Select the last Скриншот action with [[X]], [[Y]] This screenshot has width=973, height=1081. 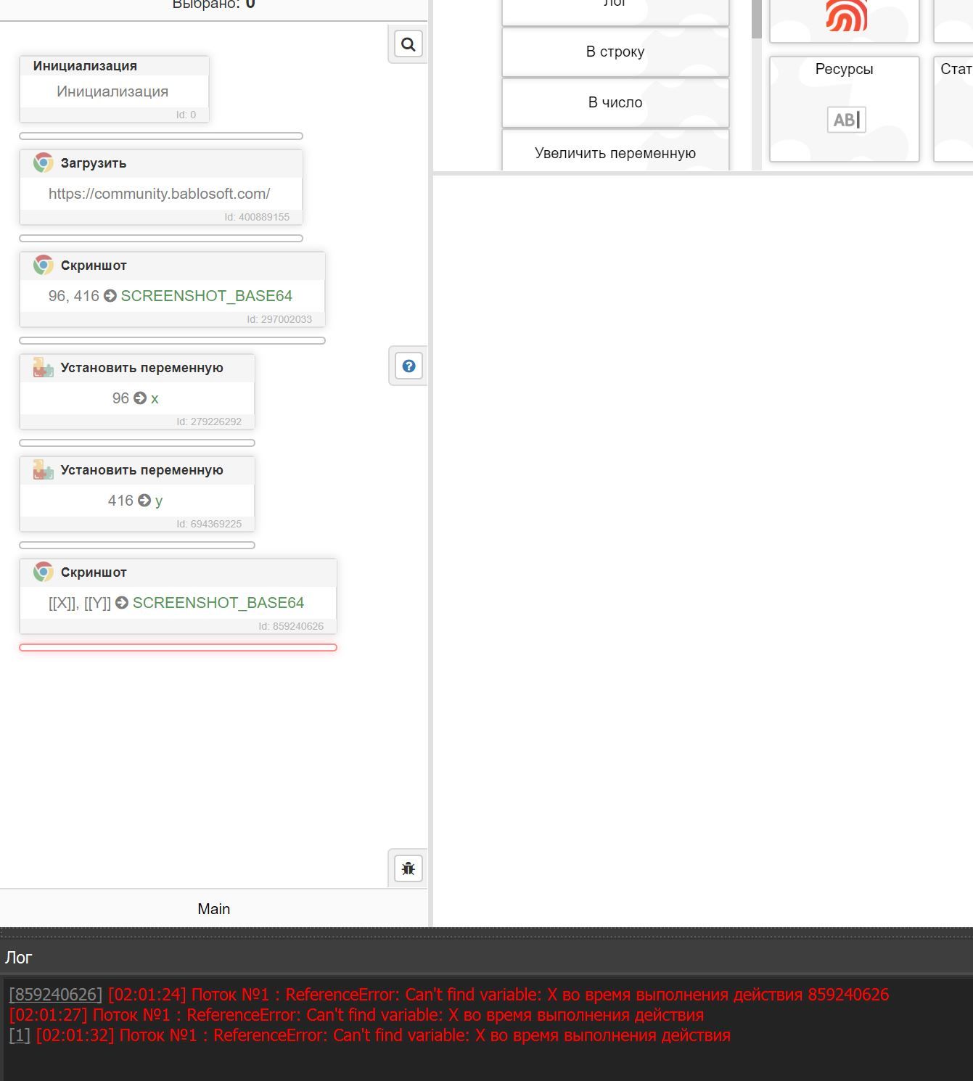click(x=178, y=602)
